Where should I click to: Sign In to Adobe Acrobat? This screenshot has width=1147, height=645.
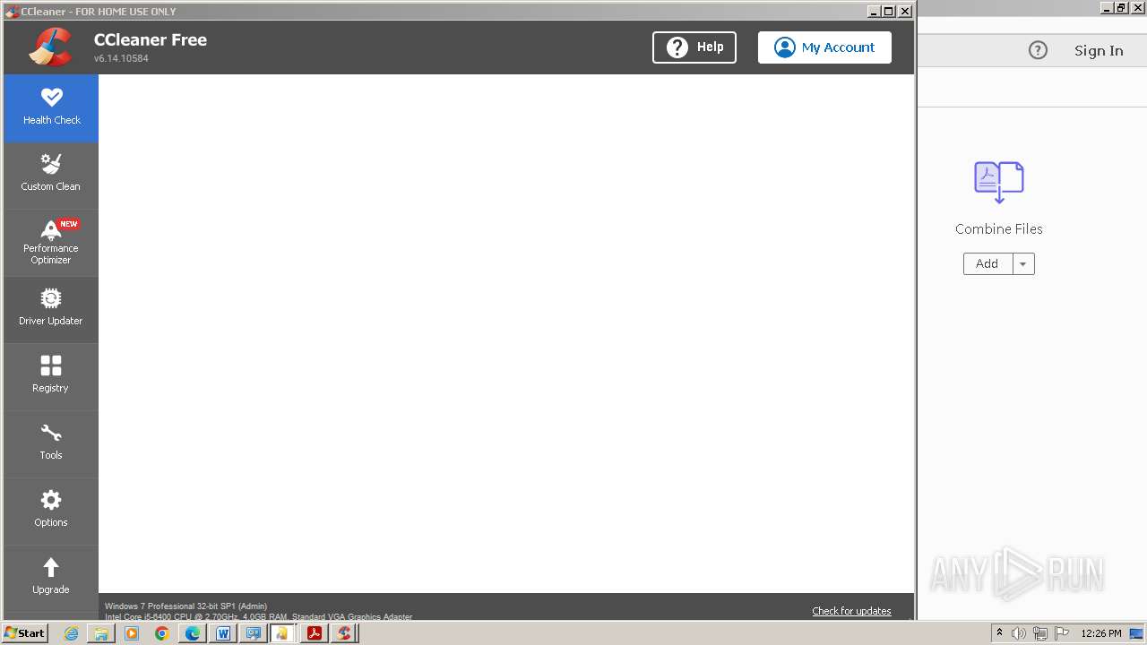1099,50
